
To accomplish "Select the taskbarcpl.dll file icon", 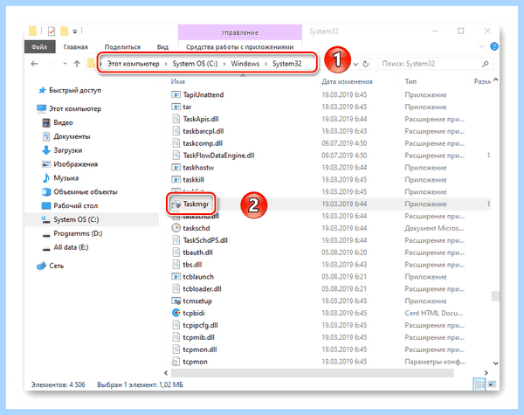I will tap(176, 131).
